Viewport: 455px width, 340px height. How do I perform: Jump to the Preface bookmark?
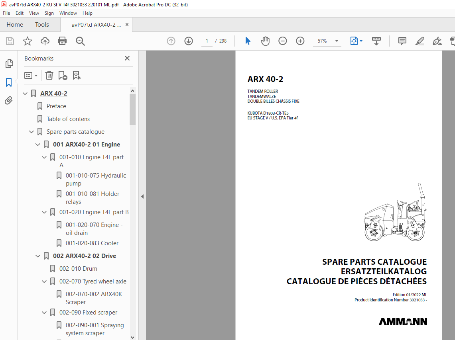pos(56,106)
